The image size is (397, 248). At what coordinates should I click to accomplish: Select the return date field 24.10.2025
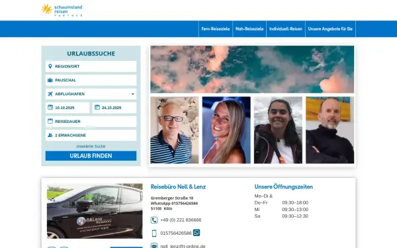pos(114,108)
